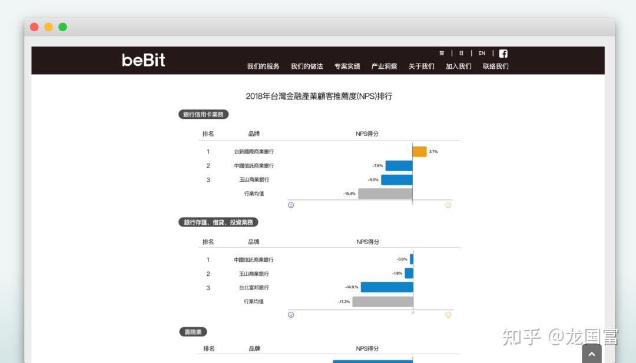Click the 简 simplified Chinese link
The image size is (636, 363).
[442, 53]
